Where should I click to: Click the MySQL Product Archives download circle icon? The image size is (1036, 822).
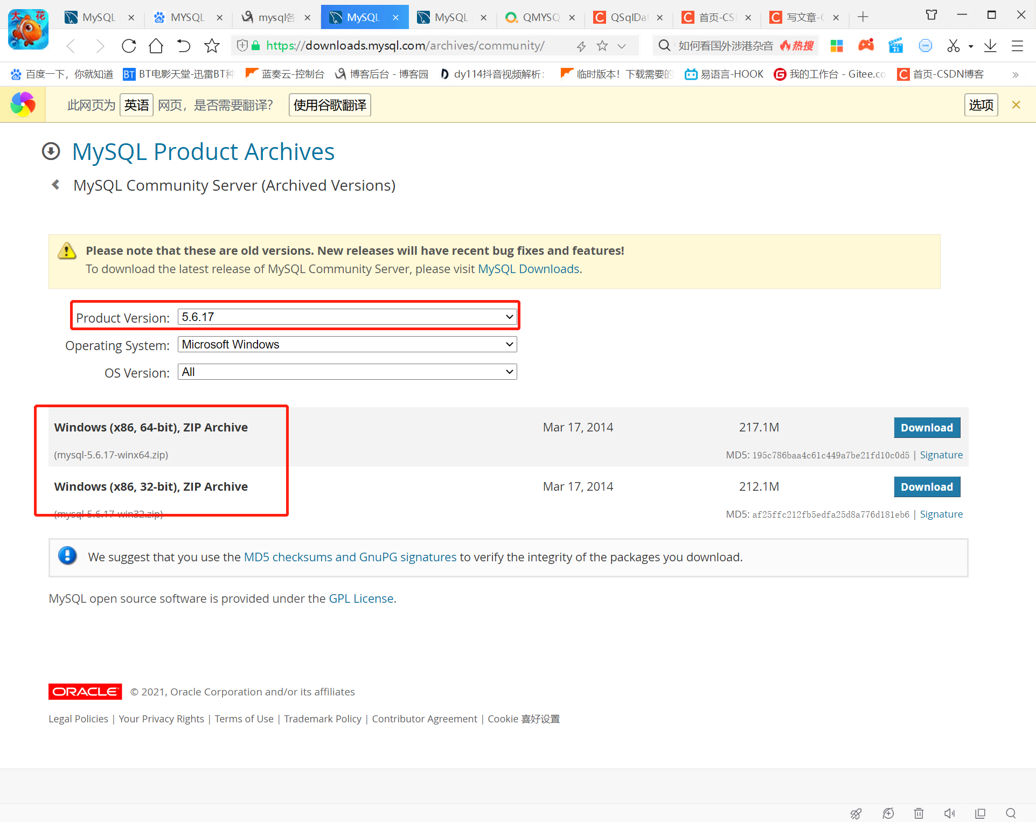point(51,151)
